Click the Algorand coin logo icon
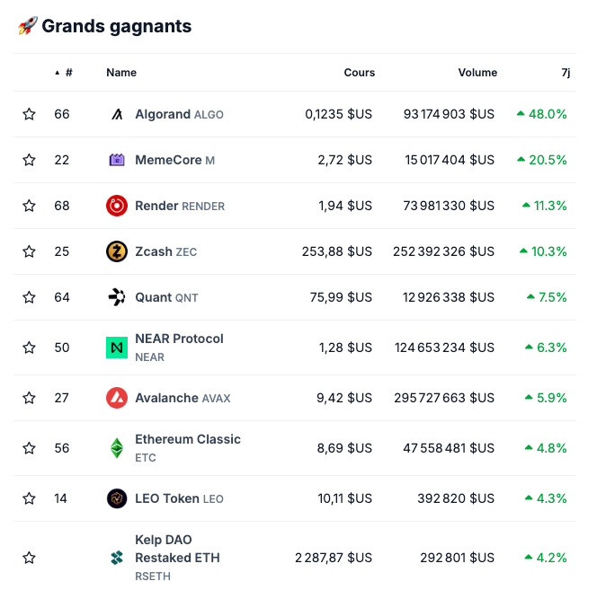597x590 pixels. tap(117, 114)
